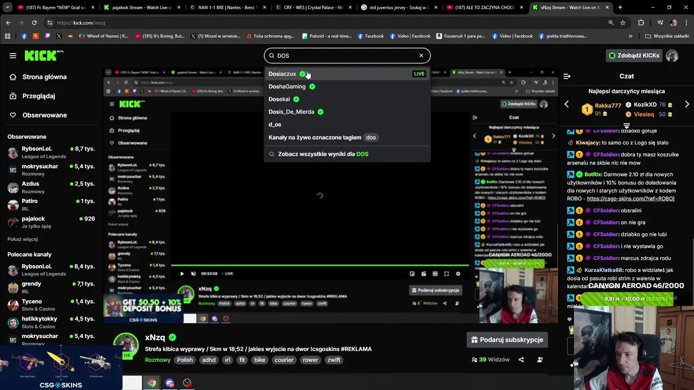
Task: Select DoshaGaming from search results
Action: pos(347,86)
